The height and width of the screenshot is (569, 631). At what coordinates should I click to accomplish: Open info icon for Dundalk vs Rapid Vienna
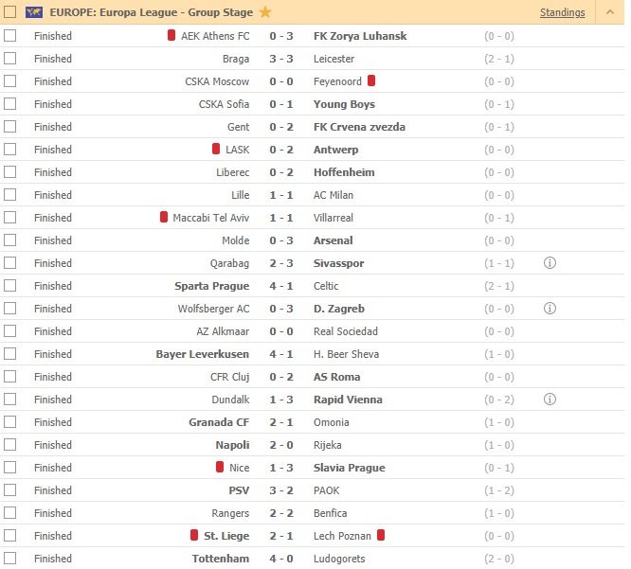[550, 400]
